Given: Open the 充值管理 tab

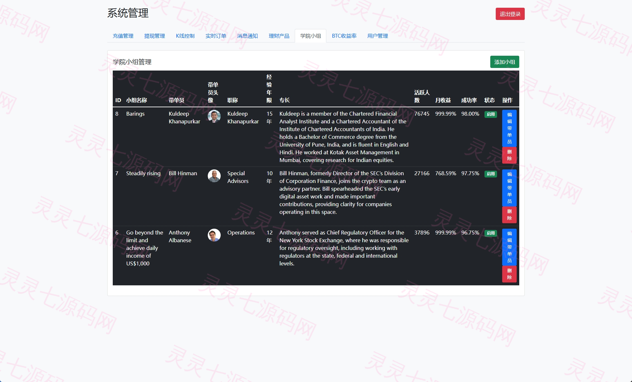Looking at the screenshot, I should click(123, 36).
